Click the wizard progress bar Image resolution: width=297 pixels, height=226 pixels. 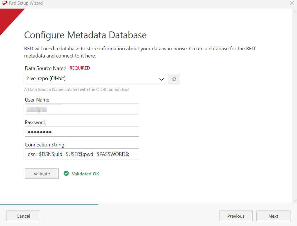[x=49, y=204]
